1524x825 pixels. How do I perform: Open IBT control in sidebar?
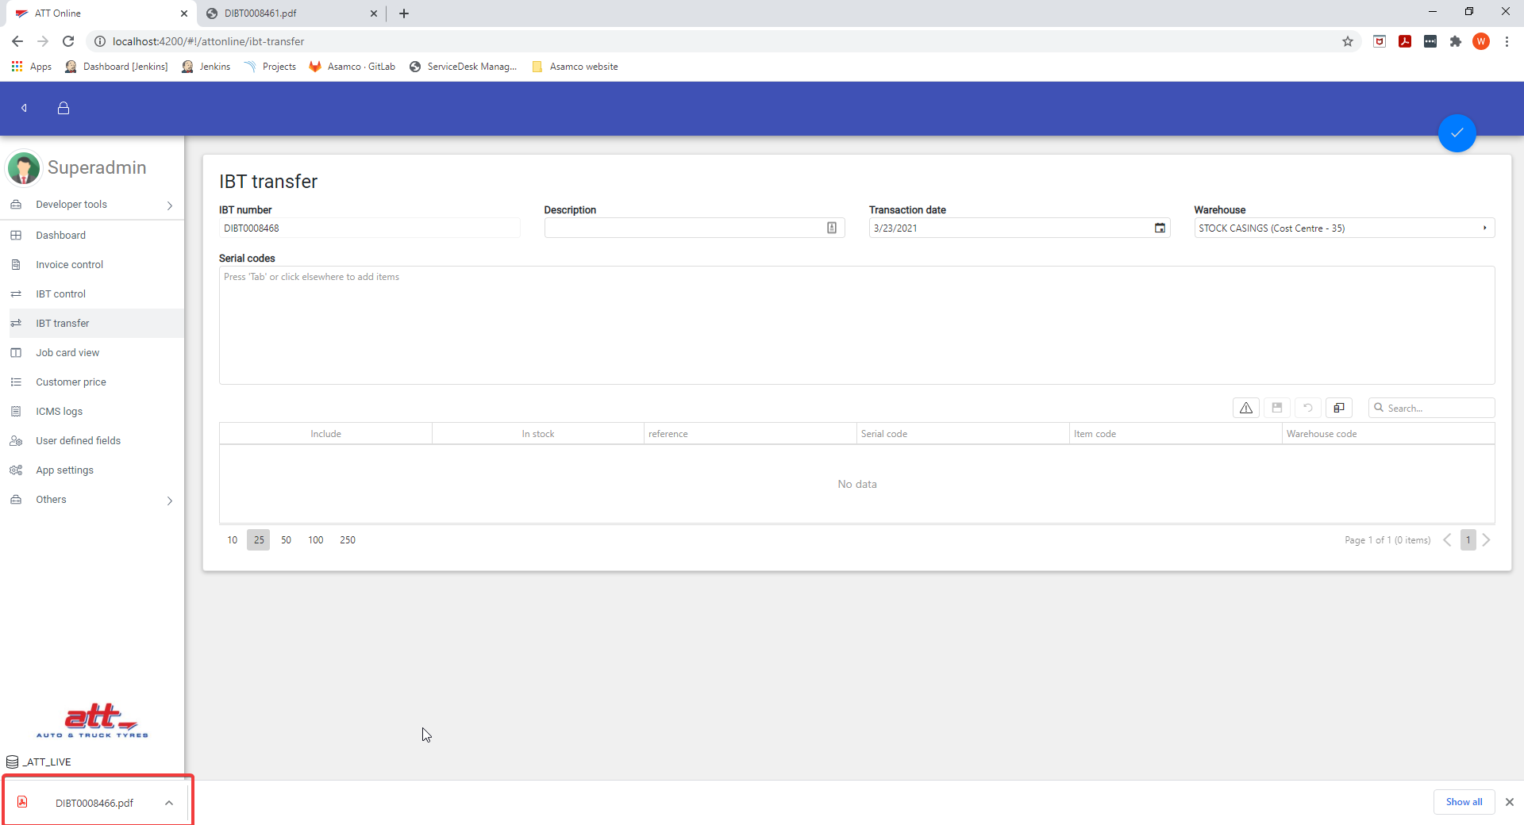tap(60, 294)
